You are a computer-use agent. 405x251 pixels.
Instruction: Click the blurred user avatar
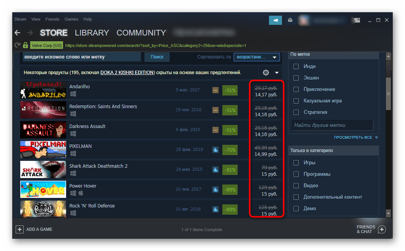click(x=304, y=20)
